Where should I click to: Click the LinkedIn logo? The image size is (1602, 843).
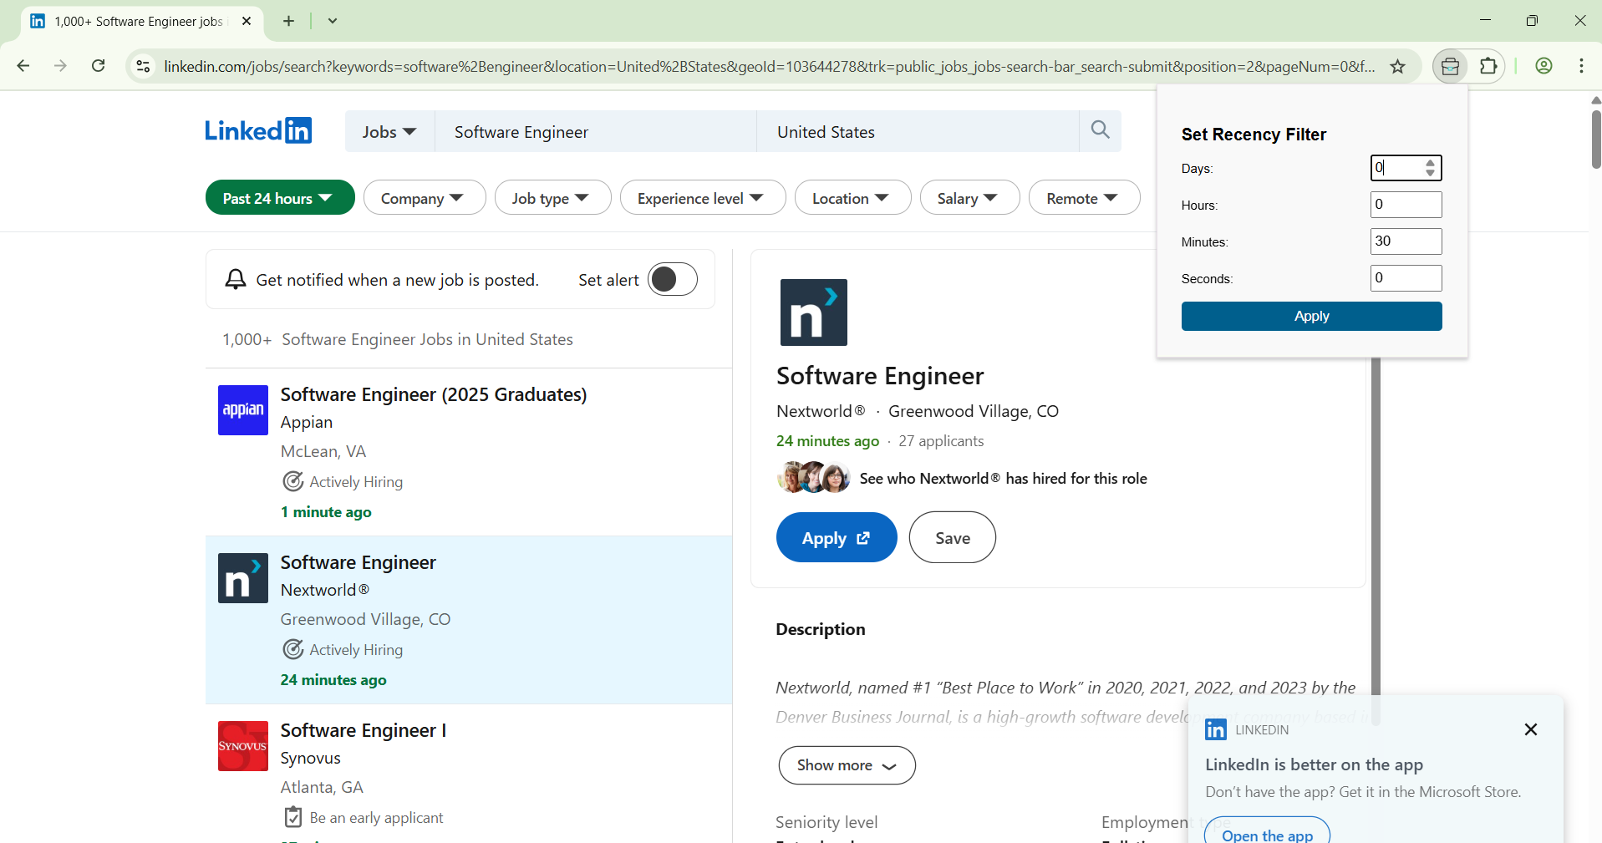[258, 131]
